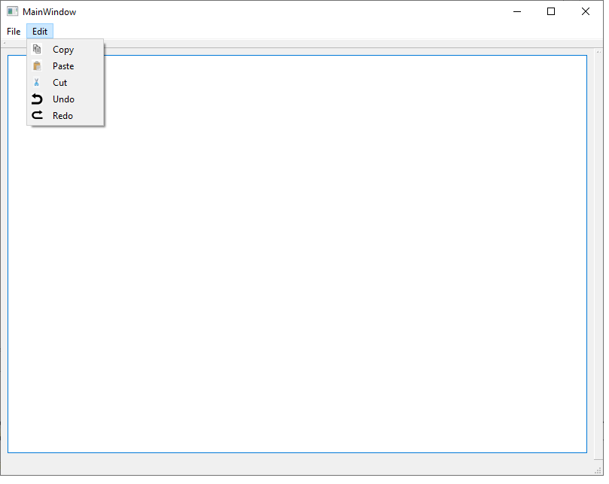Minimize the MainWindow

[517, 11]
